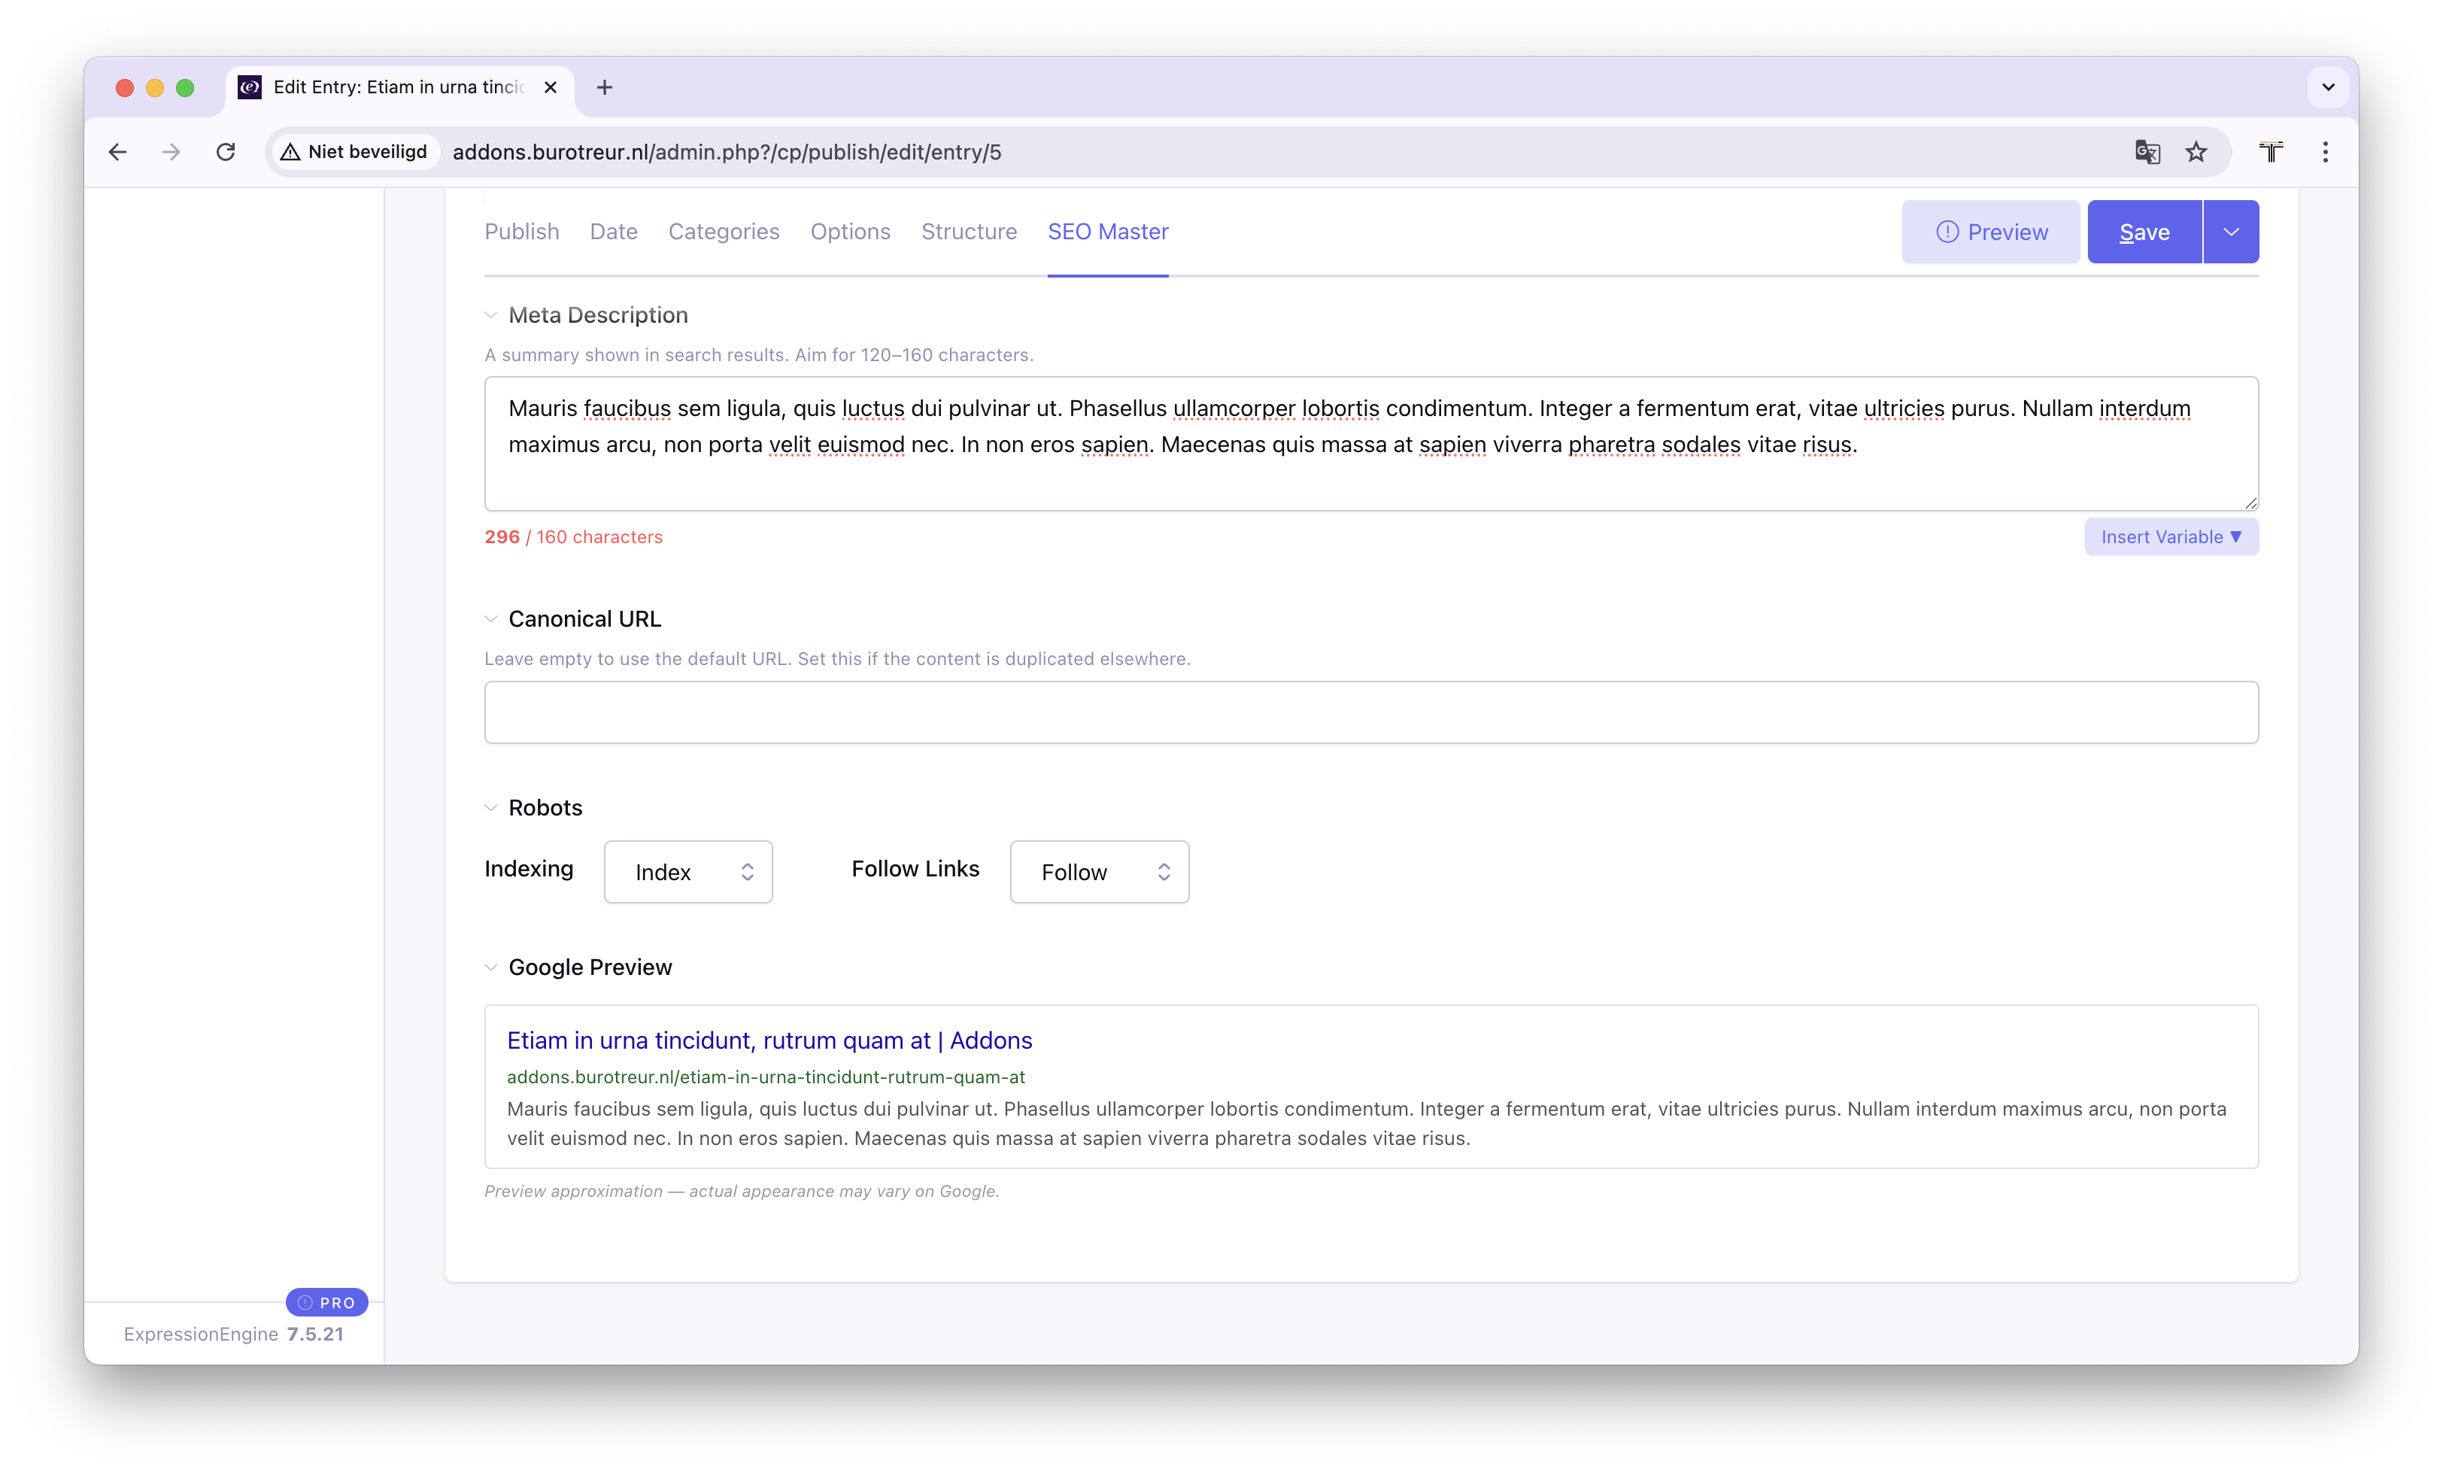
Task: Open the Follow Links dropdown
Action: tap(1100, 872)
